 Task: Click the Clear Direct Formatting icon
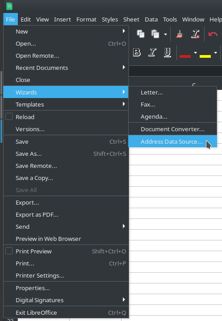195,34
